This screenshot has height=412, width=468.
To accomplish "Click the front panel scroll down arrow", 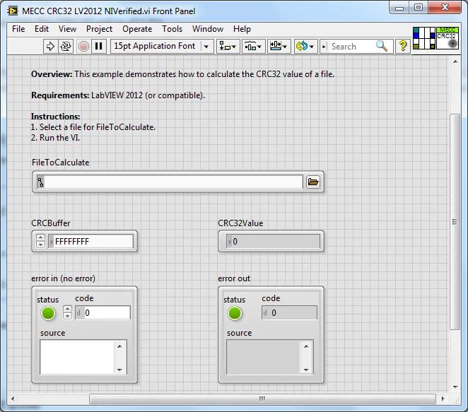I will (455, 387).
